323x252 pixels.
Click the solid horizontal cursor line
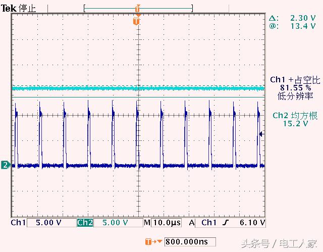(138, 97)
